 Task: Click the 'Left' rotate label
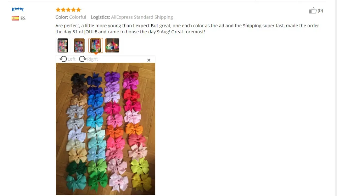71,59
